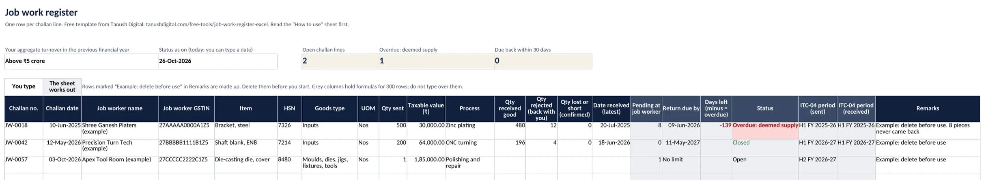Viewport: 986px width, 180px height.
Task: Click the qty received good value 480
Action: point(510,131)
